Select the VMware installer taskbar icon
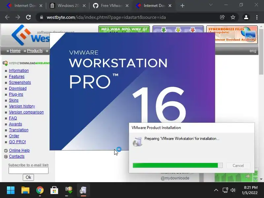Screen dimensions: 264x198 tap(83, 190)
